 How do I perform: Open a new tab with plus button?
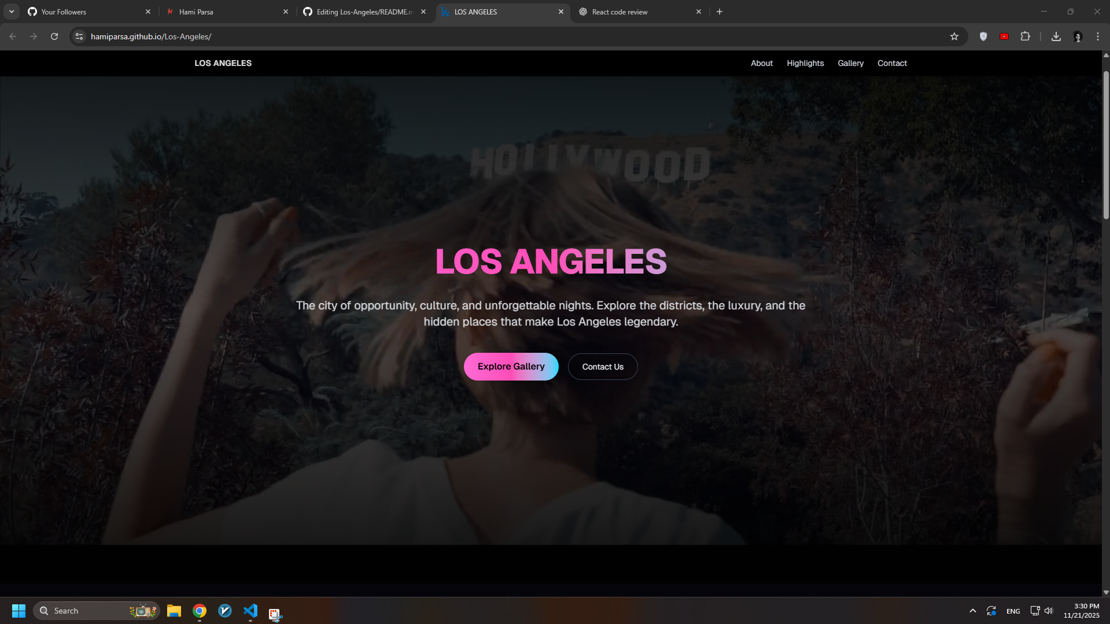coord(720,12)
